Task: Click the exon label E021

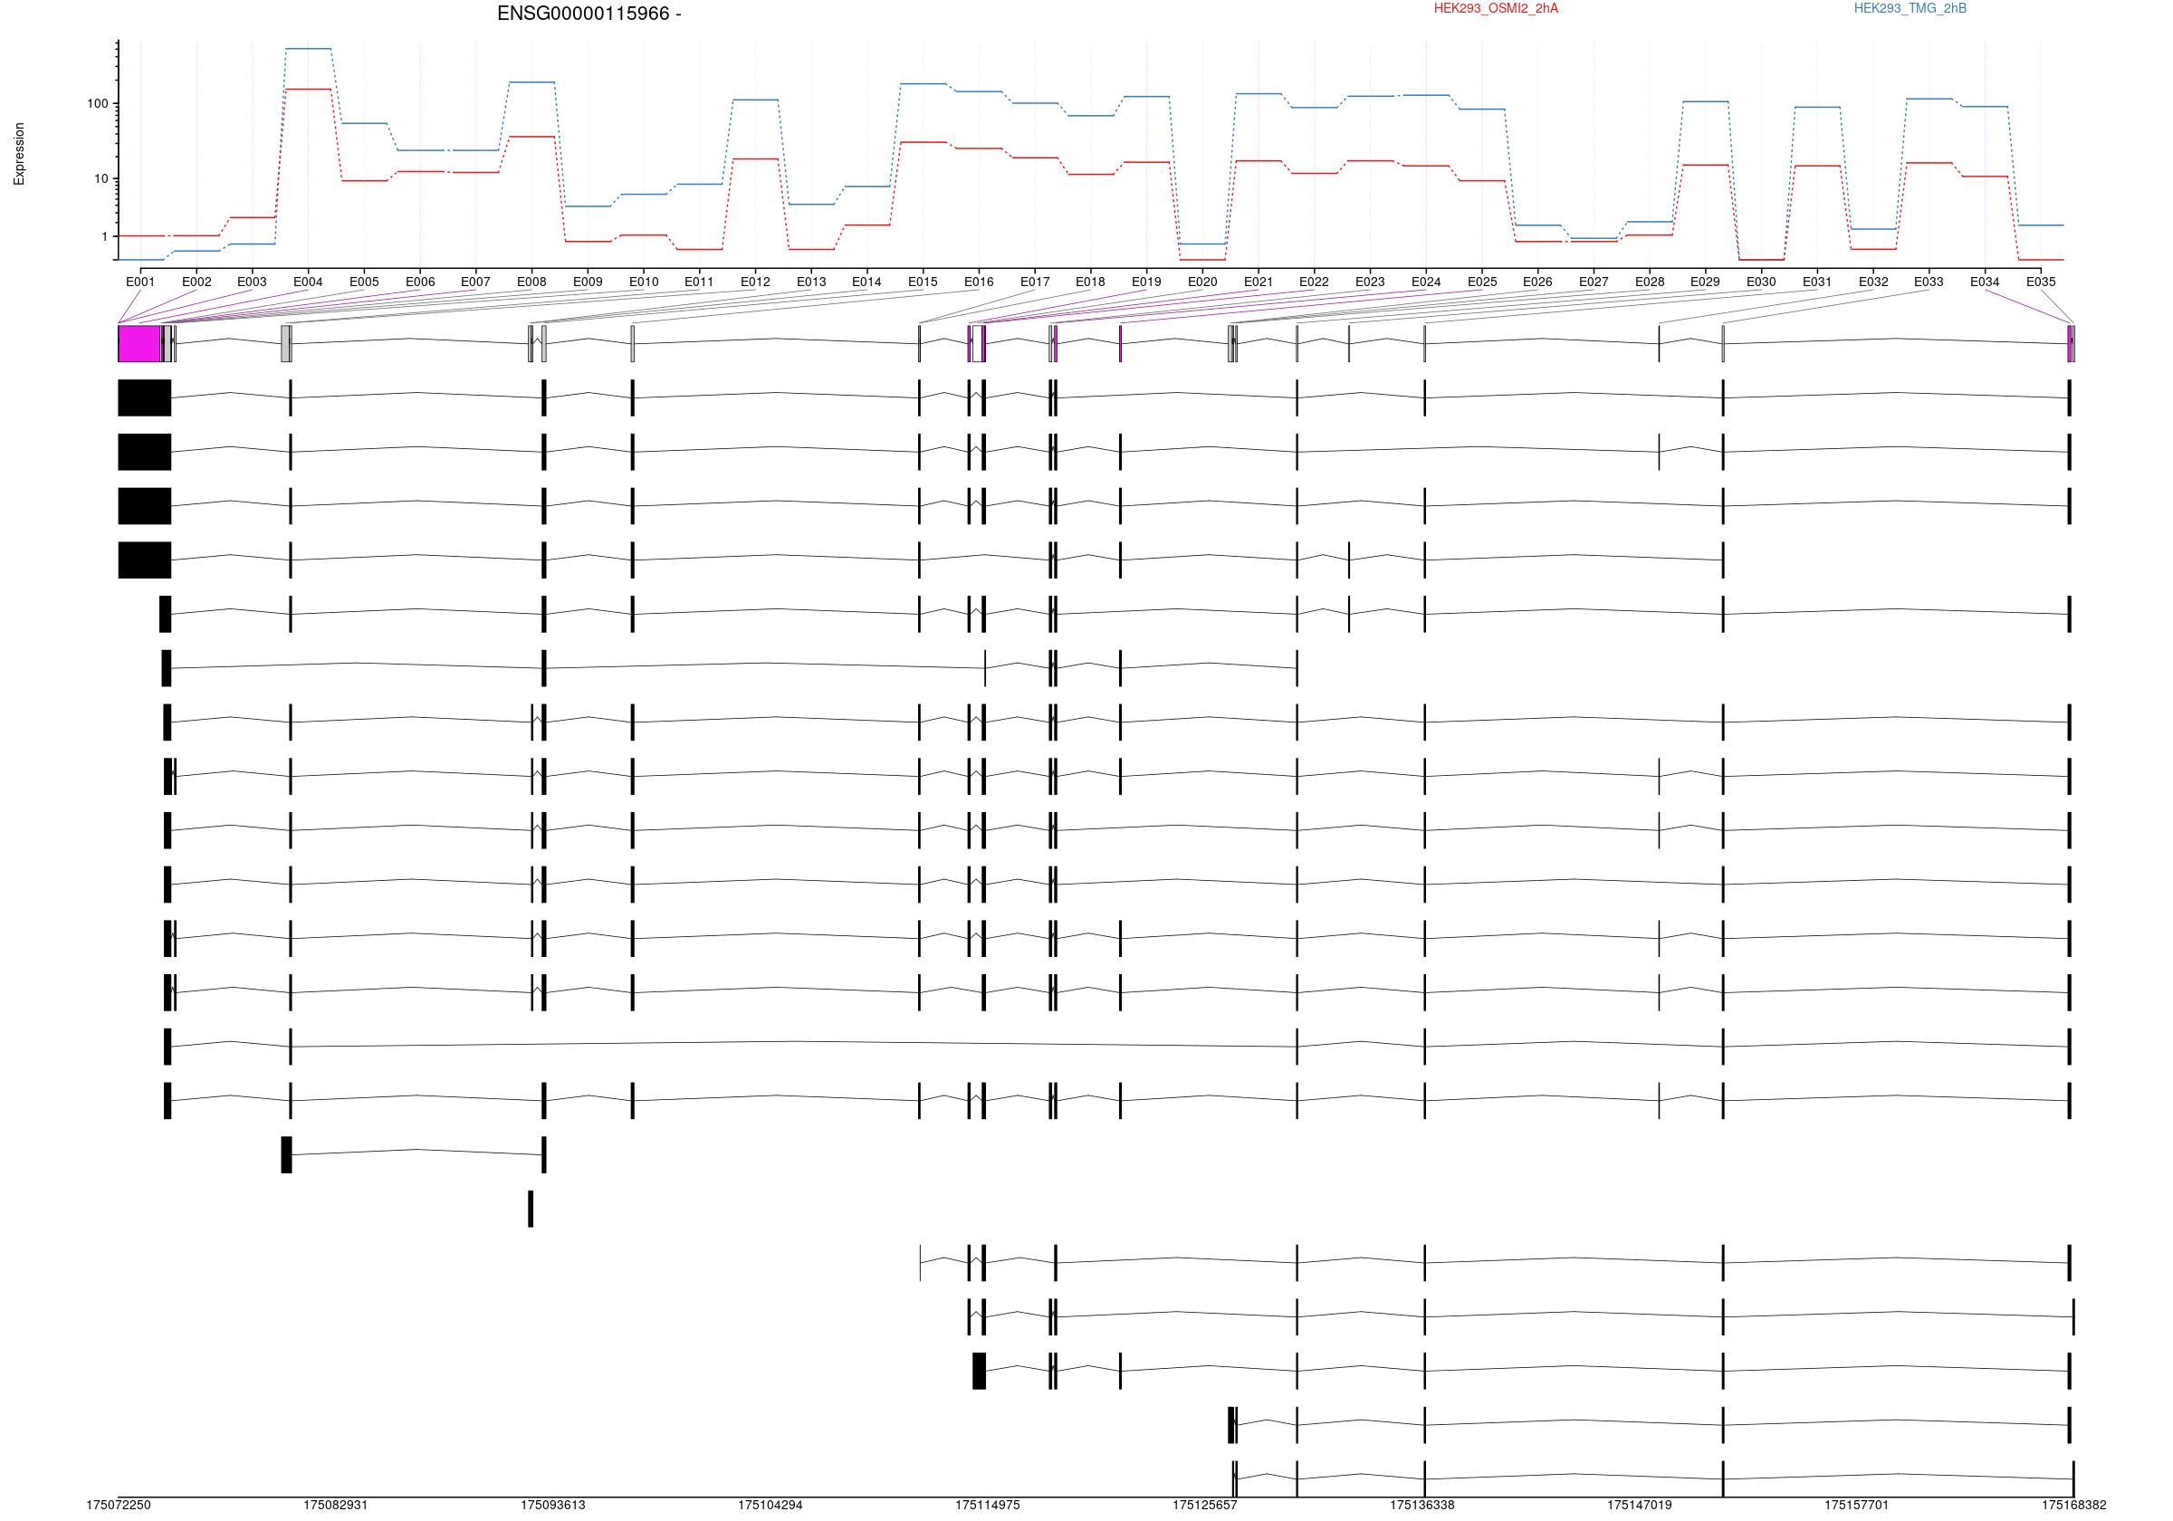Action: tap(1258, 282)
